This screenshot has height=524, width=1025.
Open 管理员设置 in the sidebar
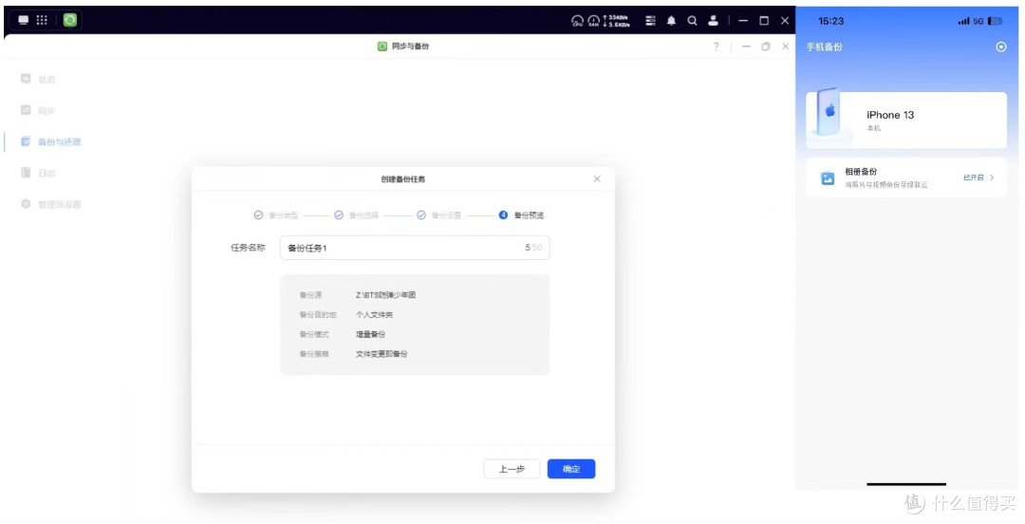click(51, 204)
